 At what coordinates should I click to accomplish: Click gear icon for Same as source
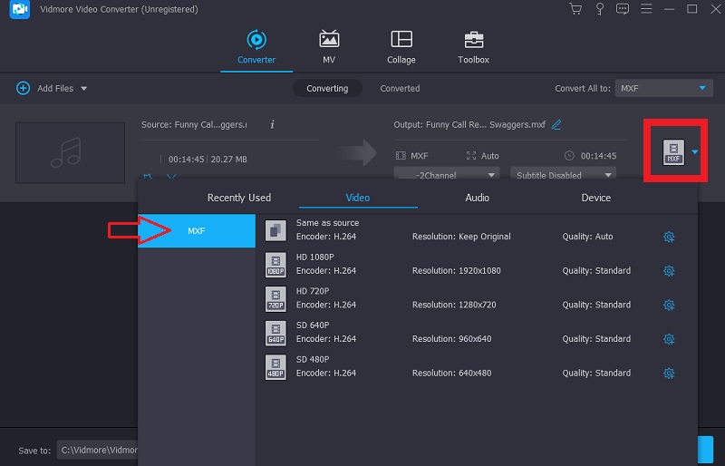[x=669, y=237]
